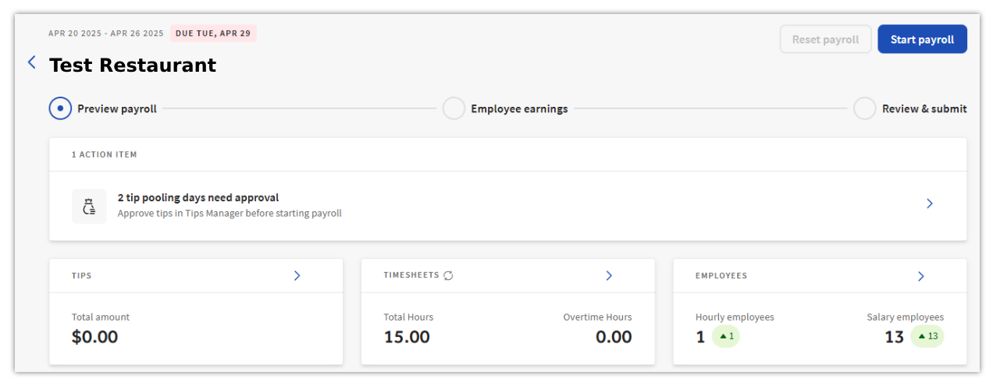Click the Reset payroll button
The image size is (993, 386).
click(x=825, y=39)
